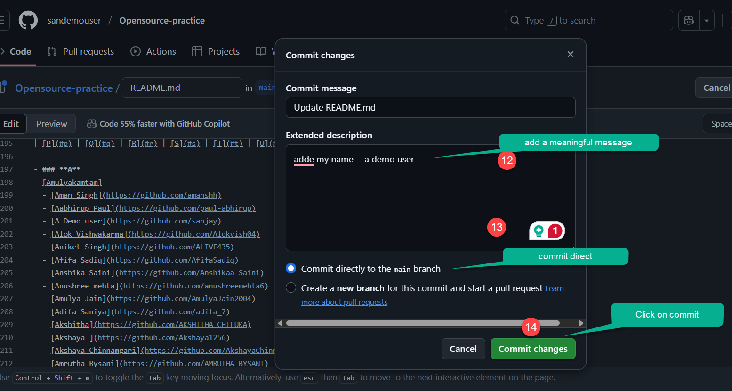Click the Projects table icon

[197, 51]
